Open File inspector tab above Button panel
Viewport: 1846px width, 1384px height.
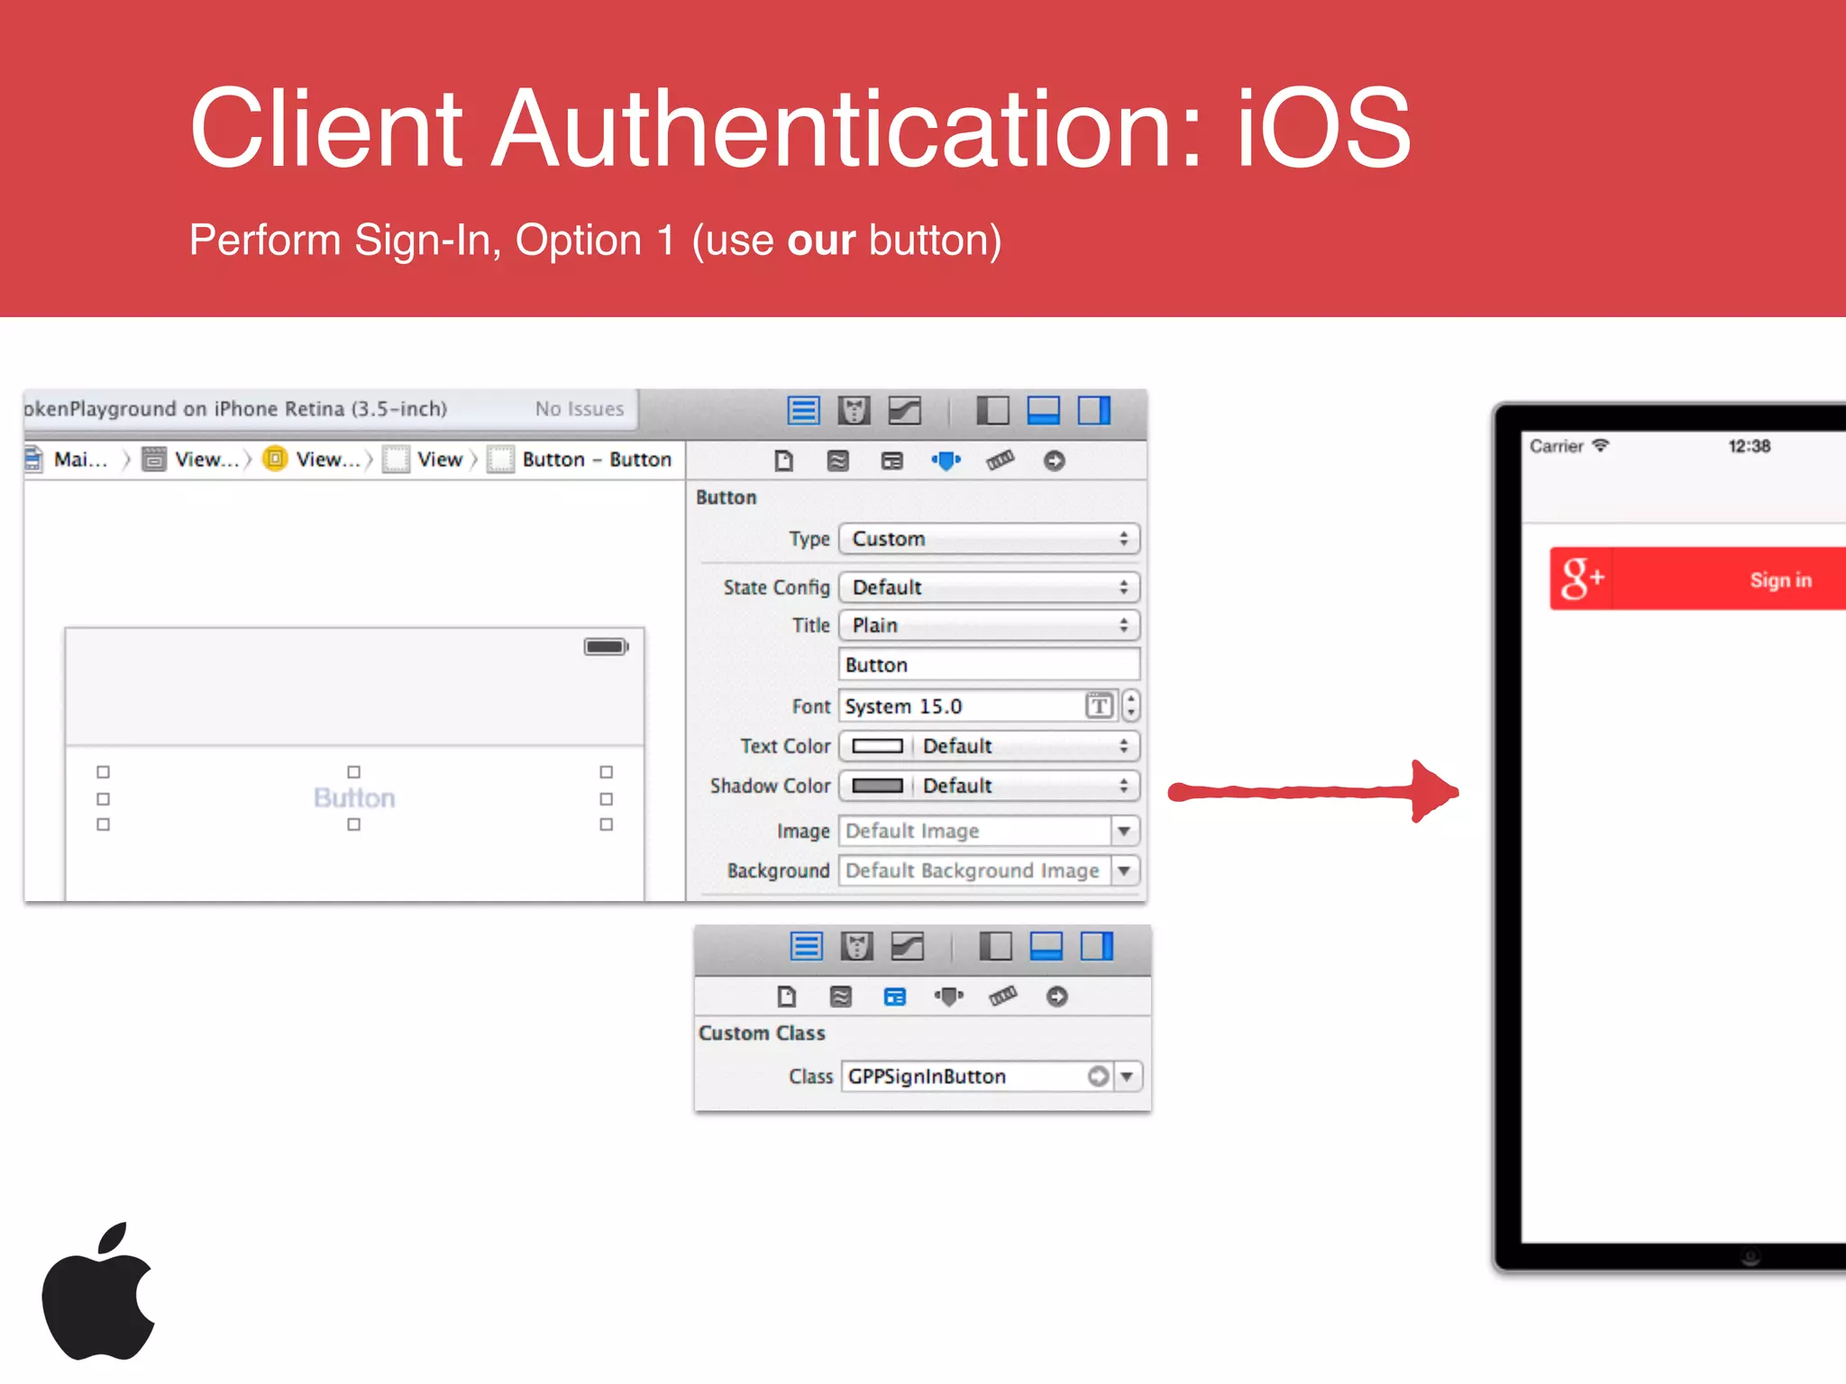784,461
